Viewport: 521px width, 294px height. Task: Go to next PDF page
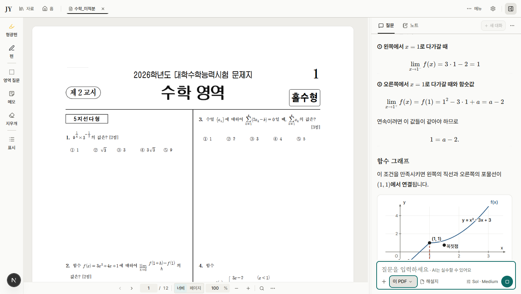point(132,288)
